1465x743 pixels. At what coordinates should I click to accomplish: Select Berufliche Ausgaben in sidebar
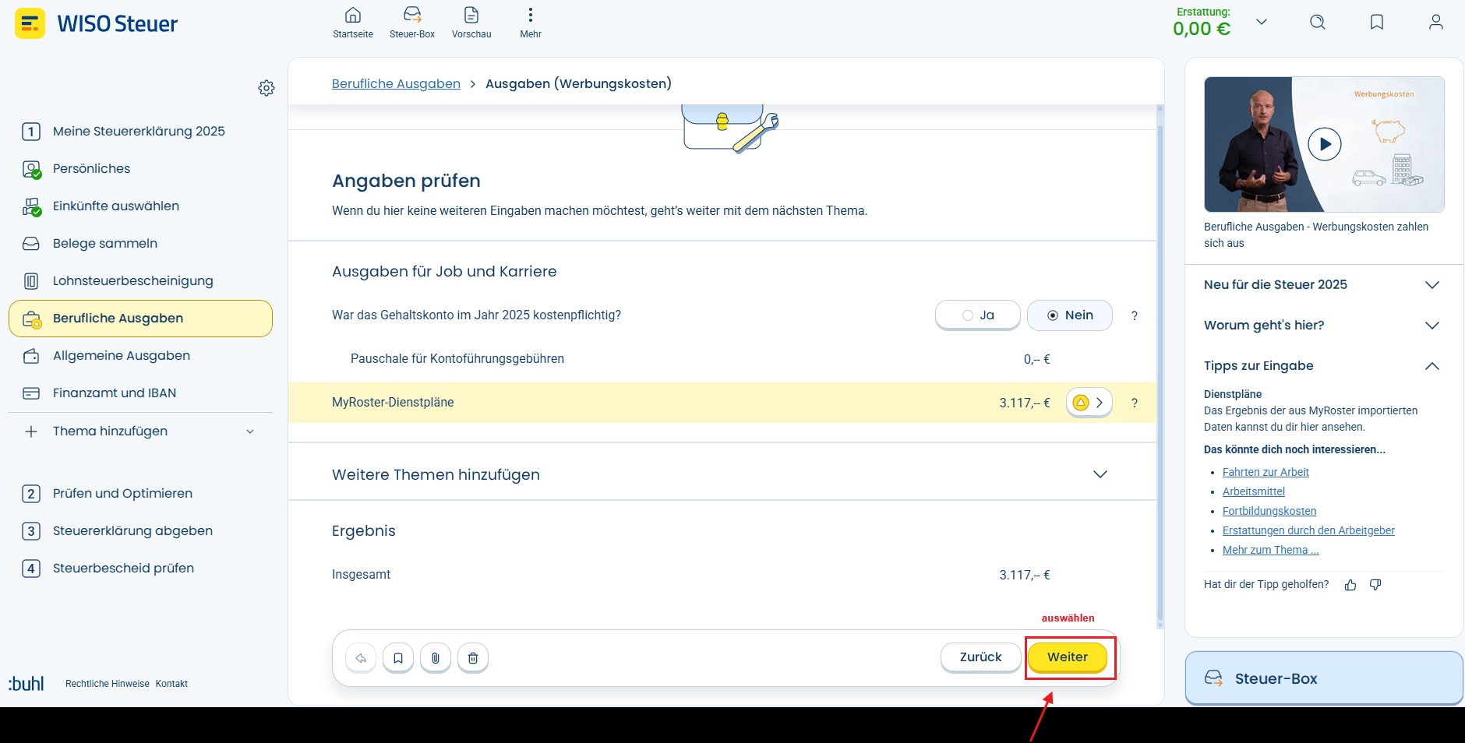point(140,319)
